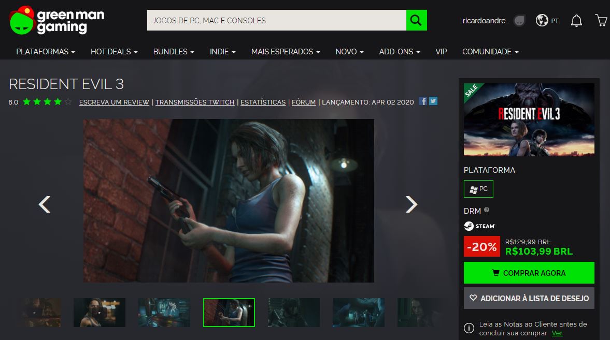Go to previous screenshot with left arrow
Image resolution: width=610 pixels, height=340 pixels.
pyautogui.click(x=45, y=204)
